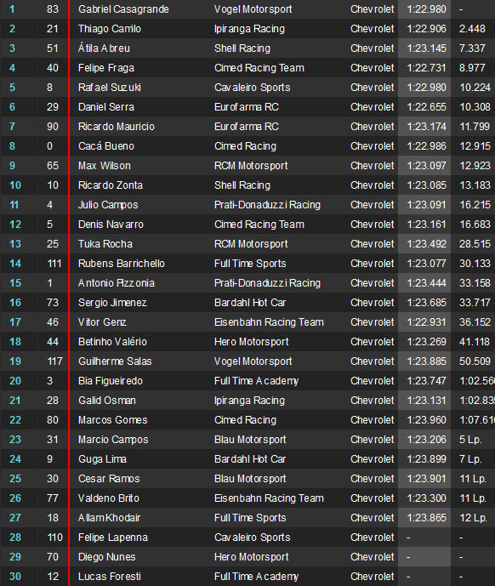This screenshot has height=586, width=495.
Task: Select Felipe Fraga's best lap 1:22.731
Action: (426, 68)
